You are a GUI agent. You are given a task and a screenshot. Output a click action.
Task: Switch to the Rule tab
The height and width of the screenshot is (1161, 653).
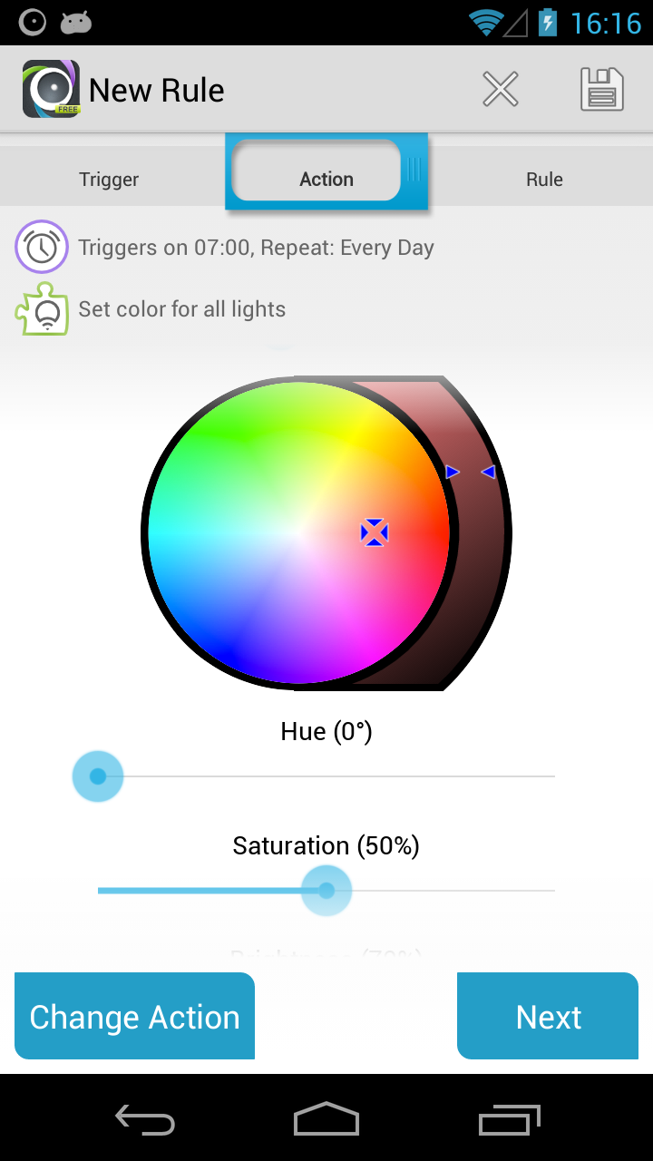(x=544, y=180)
